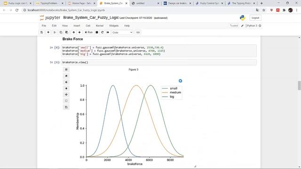Click the pencil edit mode indicator icon
Image resolution: width=301 pixels, height=169 pixels.
tap(243, 26)
